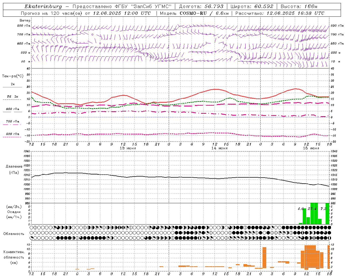The height and width of the screenshot is (276, 345).
Task: Click 'Прогноз на 120 часа(ов)' forecast text
Action: (51, 13)
